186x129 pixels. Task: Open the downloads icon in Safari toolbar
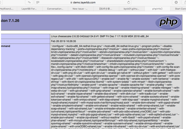tap(176, 2)
